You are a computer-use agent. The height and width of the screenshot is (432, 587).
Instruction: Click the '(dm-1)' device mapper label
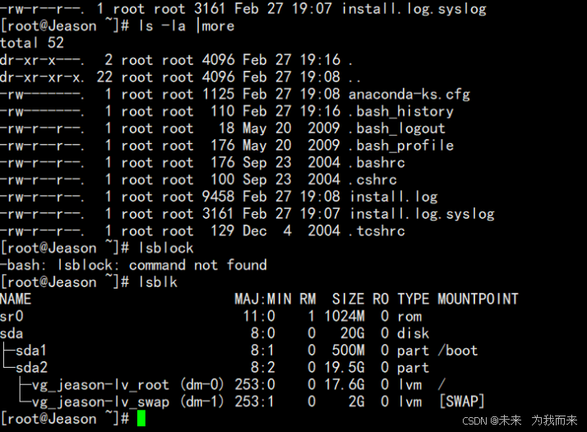[x=202, y=402]
